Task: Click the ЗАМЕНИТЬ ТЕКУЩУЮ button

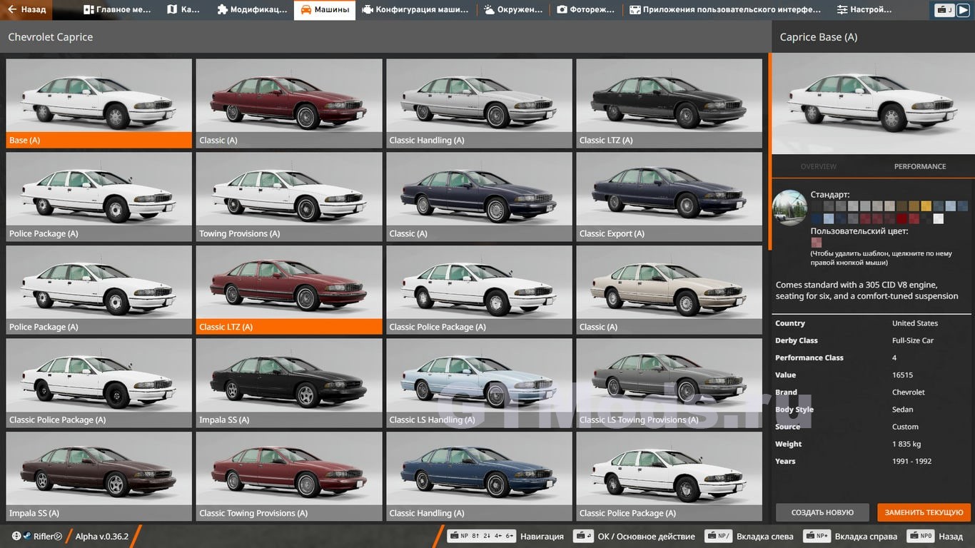Action: point(924,512)
